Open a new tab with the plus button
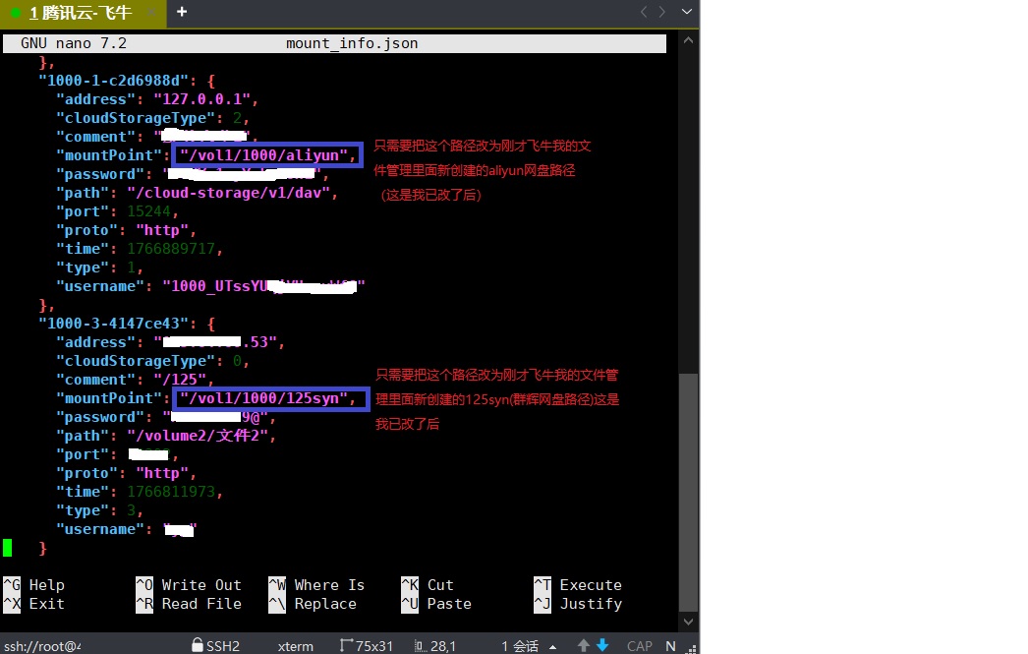 pos(182,12)
